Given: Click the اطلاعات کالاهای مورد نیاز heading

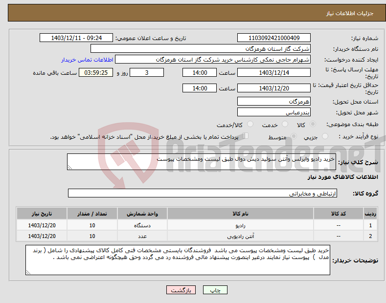Looking at the screenshot, I should [342, 177].
